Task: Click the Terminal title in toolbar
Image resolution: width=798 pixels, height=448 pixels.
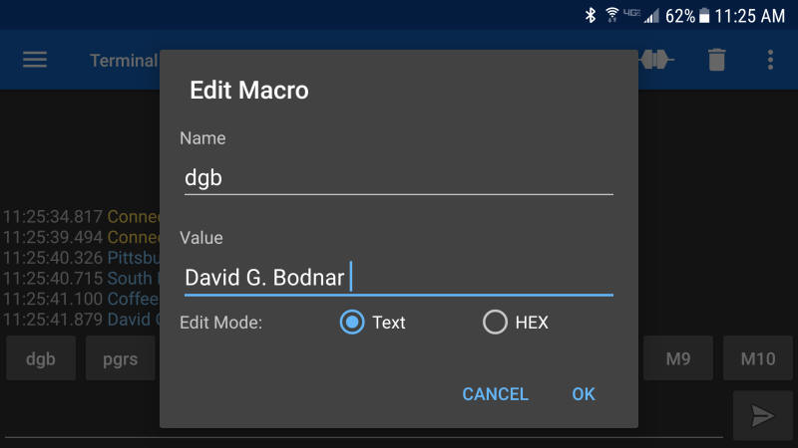Action: 124,60
